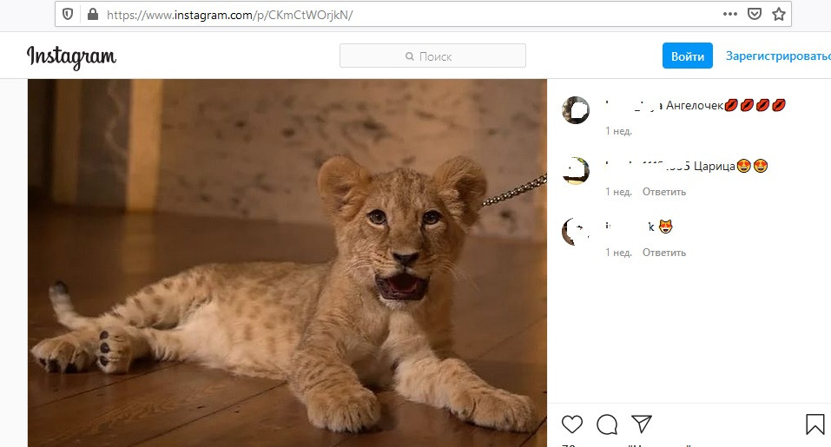Click the Поиск search field
Screen dimensions: 831x447
[432, 56]
